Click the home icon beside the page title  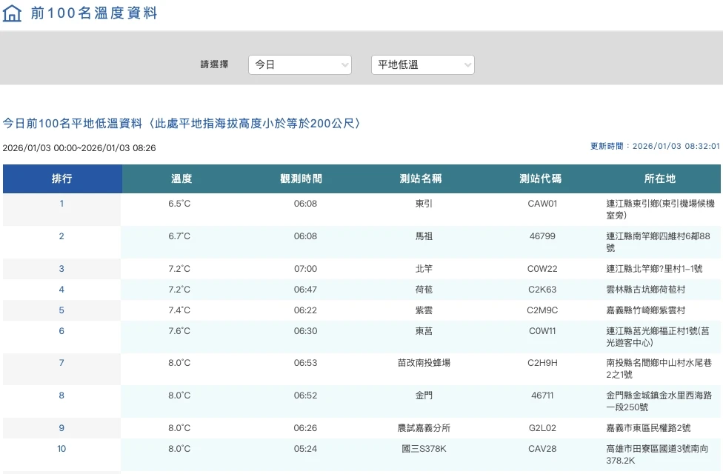coord(13,13)
